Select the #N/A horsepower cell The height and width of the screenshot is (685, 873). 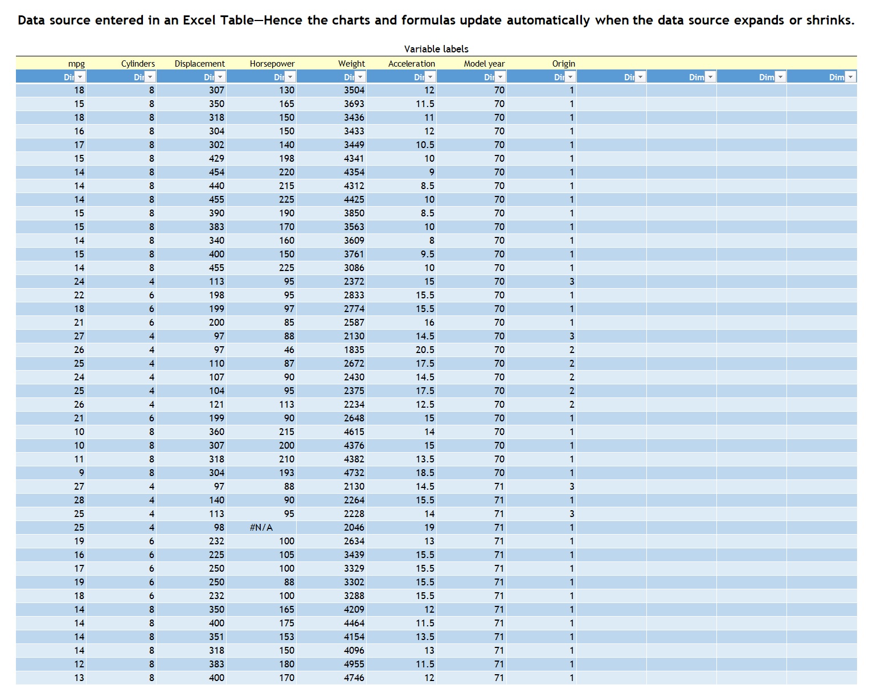261,527
